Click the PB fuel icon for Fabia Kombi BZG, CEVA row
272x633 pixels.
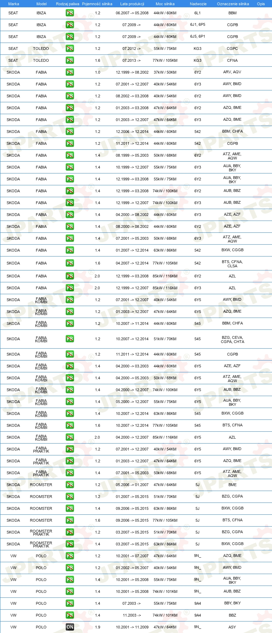pos(70,339)
